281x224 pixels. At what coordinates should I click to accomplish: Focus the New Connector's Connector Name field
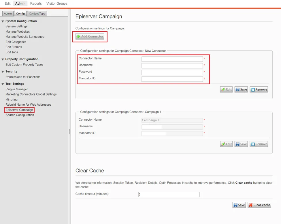tap(172, 59)
